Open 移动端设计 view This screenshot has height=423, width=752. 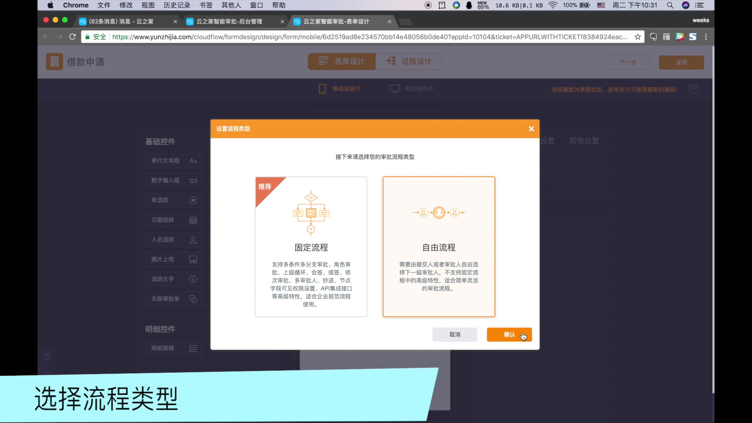[340, 89]
